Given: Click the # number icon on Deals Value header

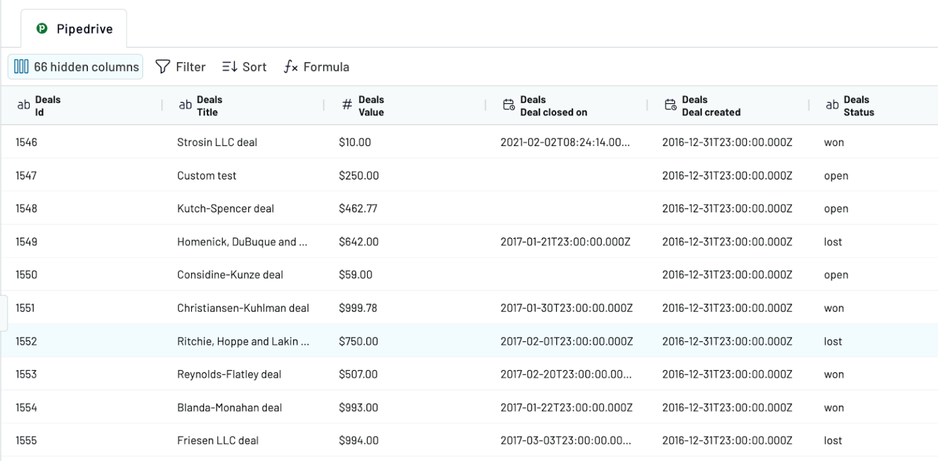Looking at the screenshot, I should click(346, 105).
